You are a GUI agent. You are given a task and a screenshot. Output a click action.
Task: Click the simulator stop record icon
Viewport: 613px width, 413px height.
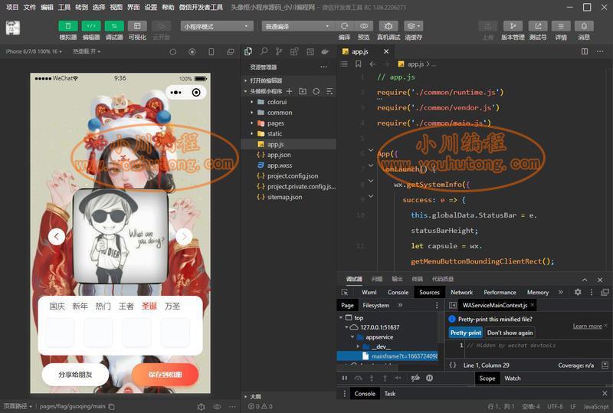point(192,51)
